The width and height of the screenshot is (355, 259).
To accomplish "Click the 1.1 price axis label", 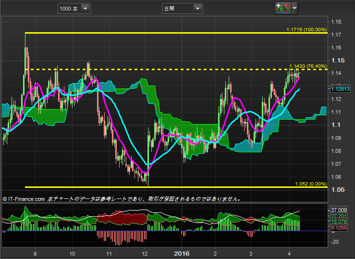I will pos(336,125).
